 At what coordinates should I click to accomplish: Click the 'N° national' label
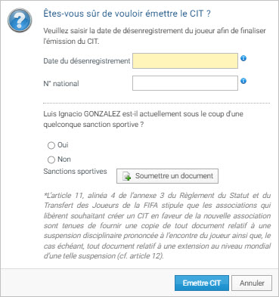(x=61, y=84)
